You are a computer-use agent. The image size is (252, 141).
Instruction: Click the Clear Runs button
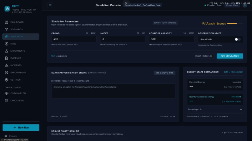pyautogui.click(x=232, y=5)
